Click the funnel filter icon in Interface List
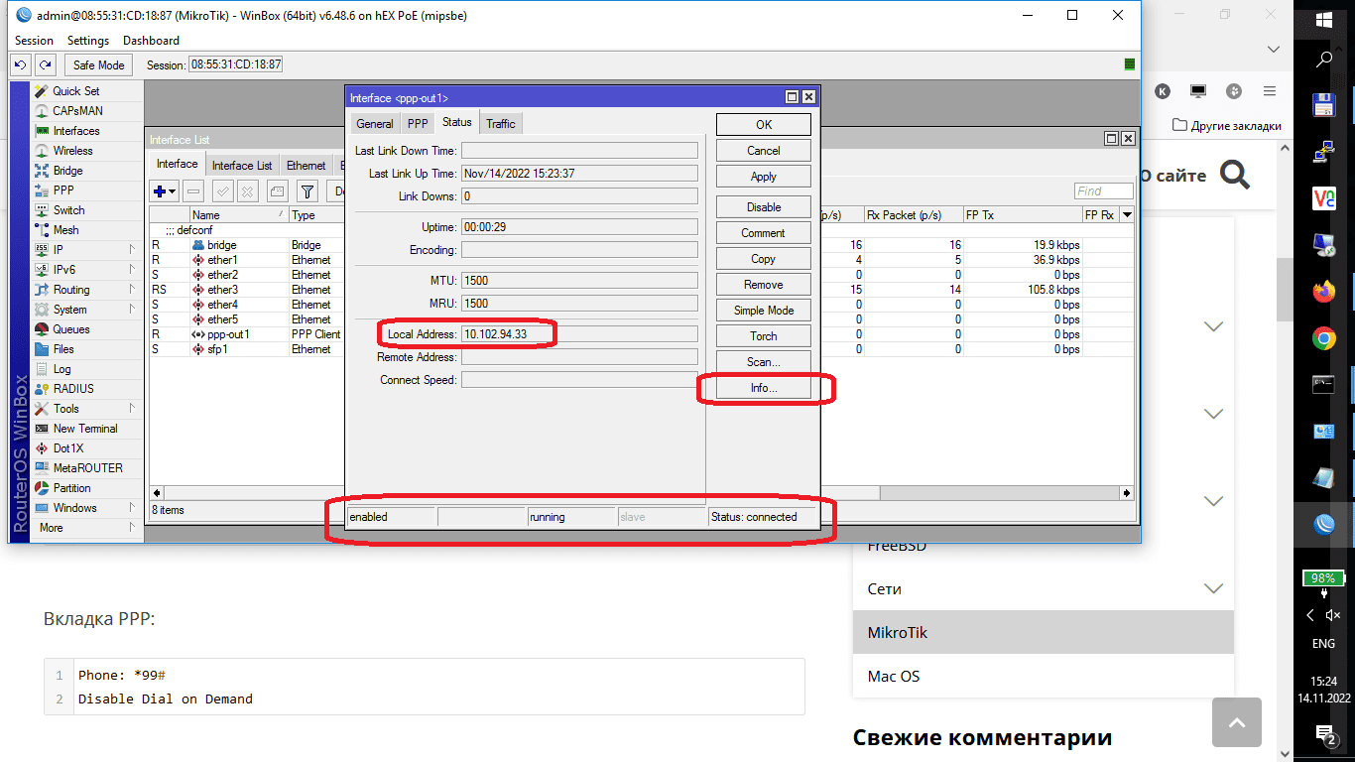Screen dimensions: 1355x762 (308, 191)
